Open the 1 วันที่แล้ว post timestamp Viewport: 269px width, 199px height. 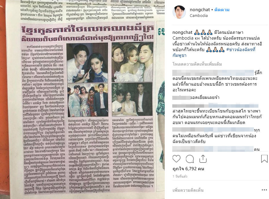[x=180, y=176]
